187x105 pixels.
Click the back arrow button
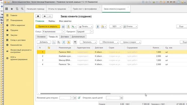[45, 16]
